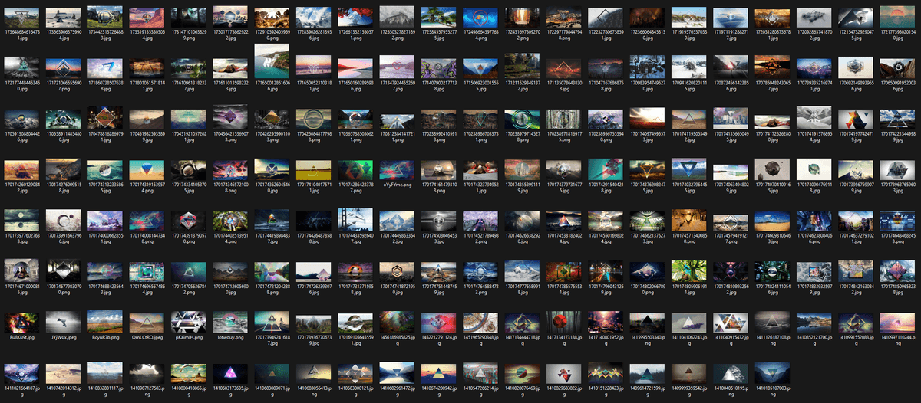Select the 1456186985825.jpg colorful forest image

394,321
